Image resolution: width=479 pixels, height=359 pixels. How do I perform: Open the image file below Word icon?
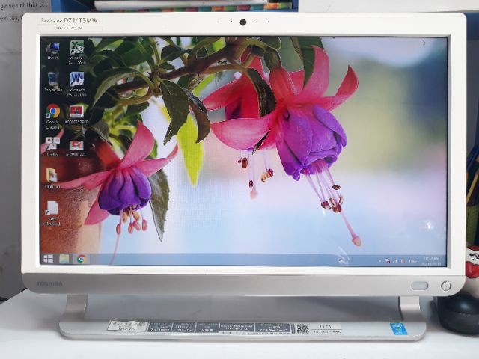coord(76,111)
